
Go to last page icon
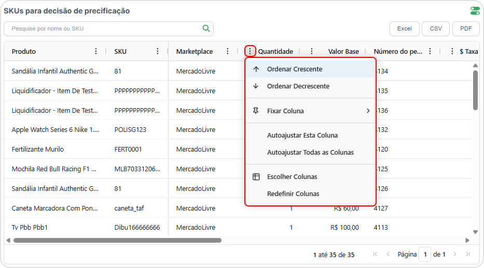tap(468, 254)
